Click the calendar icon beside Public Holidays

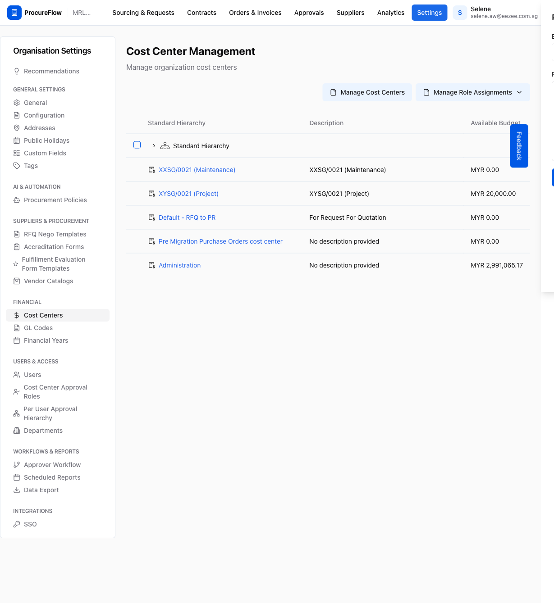click(x=17, y=141)
